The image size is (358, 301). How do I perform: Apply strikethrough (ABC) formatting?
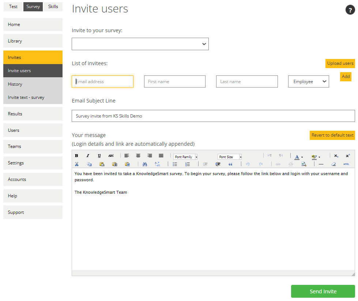coord(111,156)
